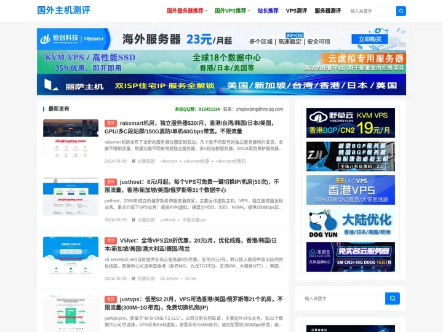Click 优惠促销 category under V5Net post

click(x=146, y=279)
